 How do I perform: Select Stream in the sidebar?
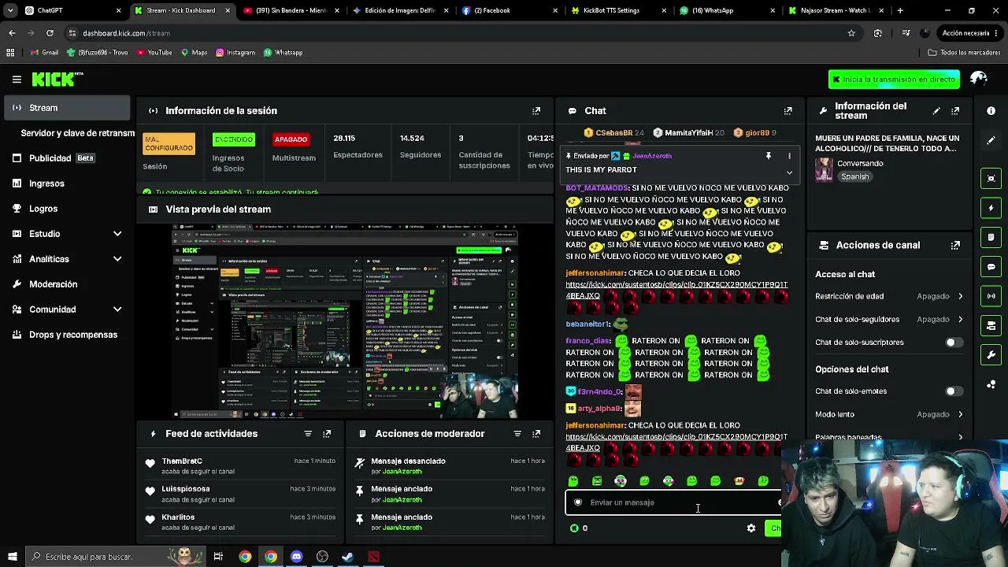coord(66,108)
